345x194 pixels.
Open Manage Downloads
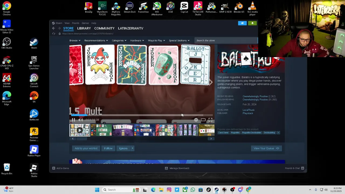(x=177, y=168)
